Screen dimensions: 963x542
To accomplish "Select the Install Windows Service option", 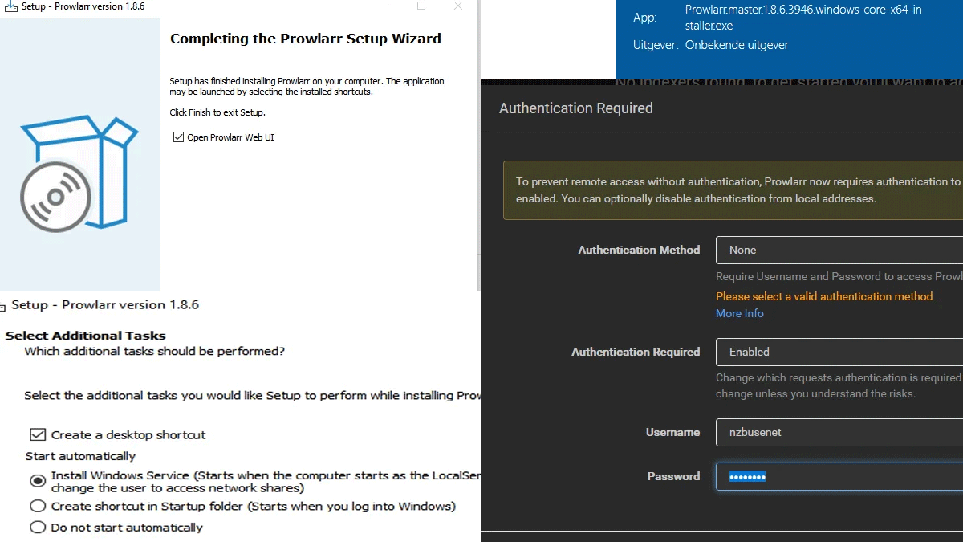I will pyautogui.click(x=37, y=481).
